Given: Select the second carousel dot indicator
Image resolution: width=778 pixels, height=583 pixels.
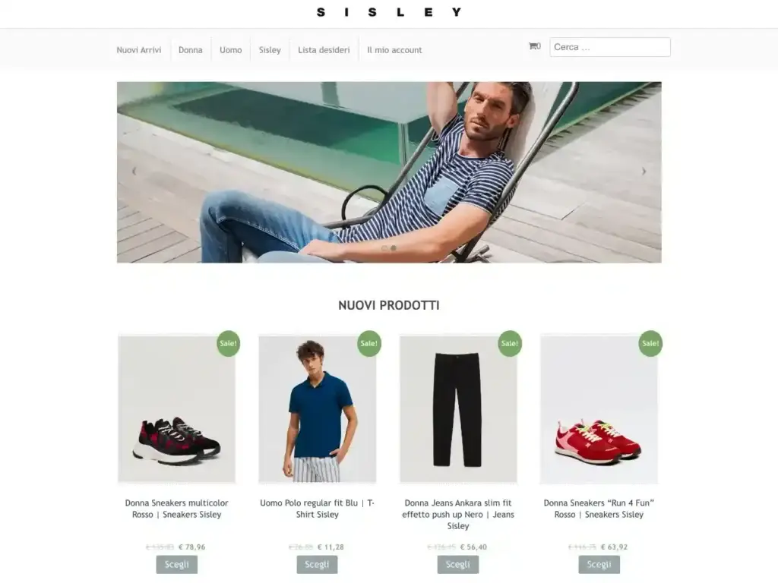Looking at the screenshot, I should pos(394,248).
